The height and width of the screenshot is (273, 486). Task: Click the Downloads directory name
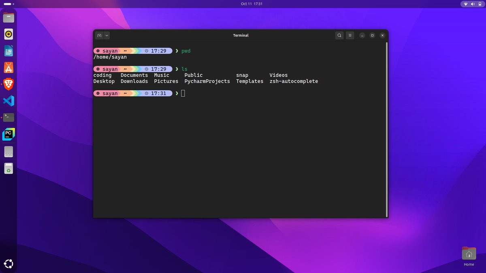coord(134,81)
